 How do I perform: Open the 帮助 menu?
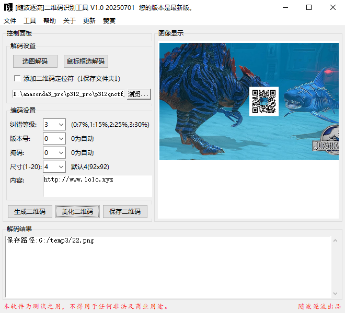pyautogui.click(x=50, y=21)
